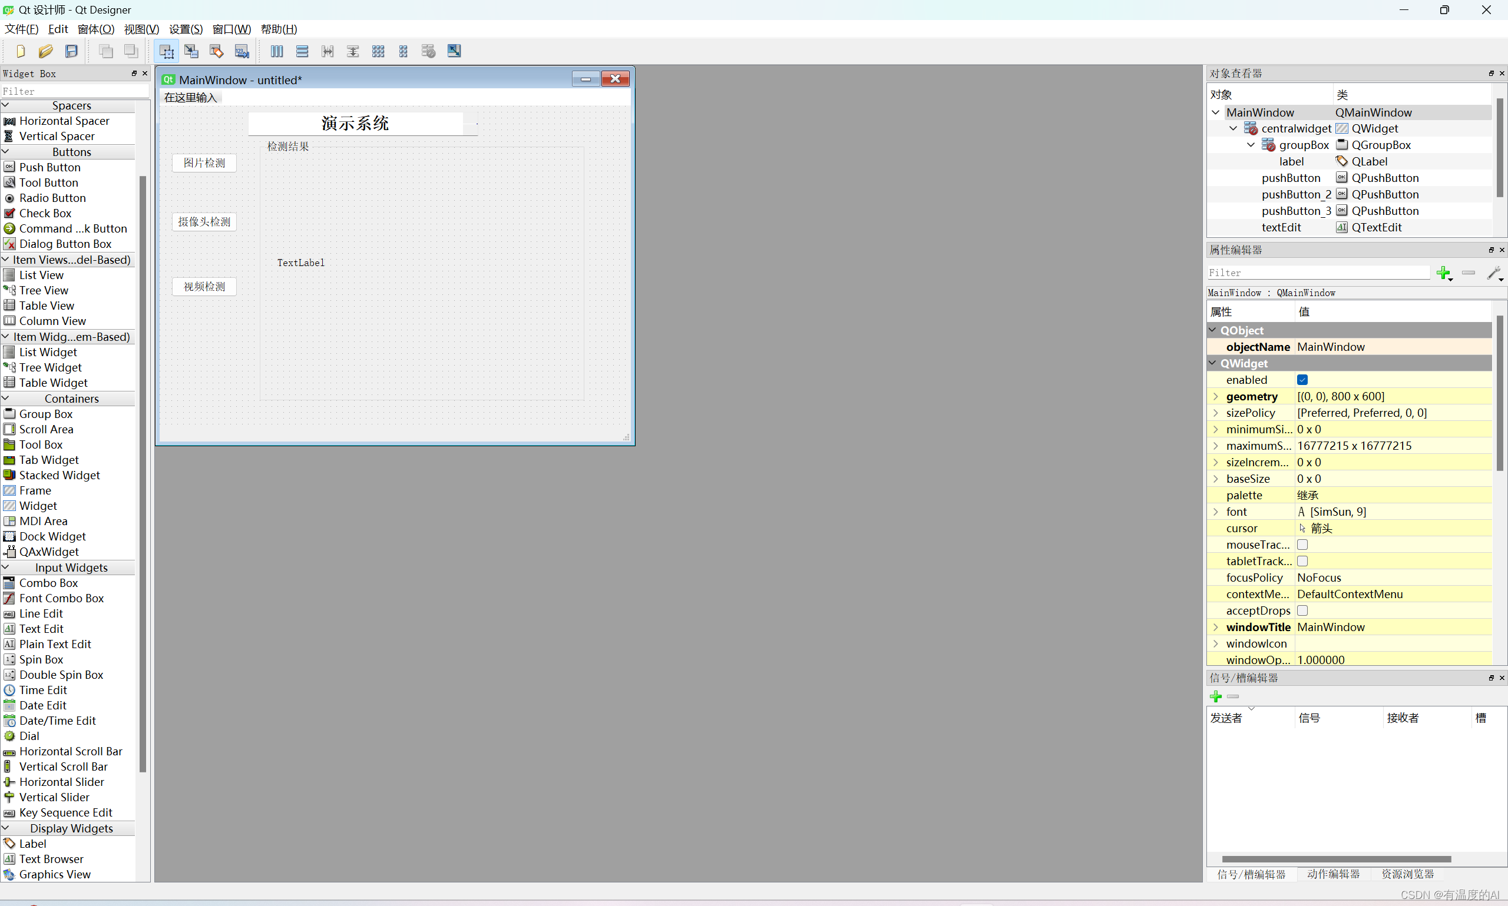The height and width of the screenshot is (906, 1508).
Task: Click the Widget Box filter field
Action: coord(73,91)
